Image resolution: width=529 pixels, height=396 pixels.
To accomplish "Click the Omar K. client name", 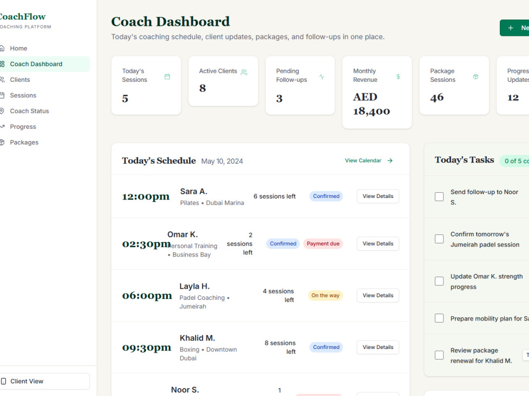I will [x=183, y=234].
